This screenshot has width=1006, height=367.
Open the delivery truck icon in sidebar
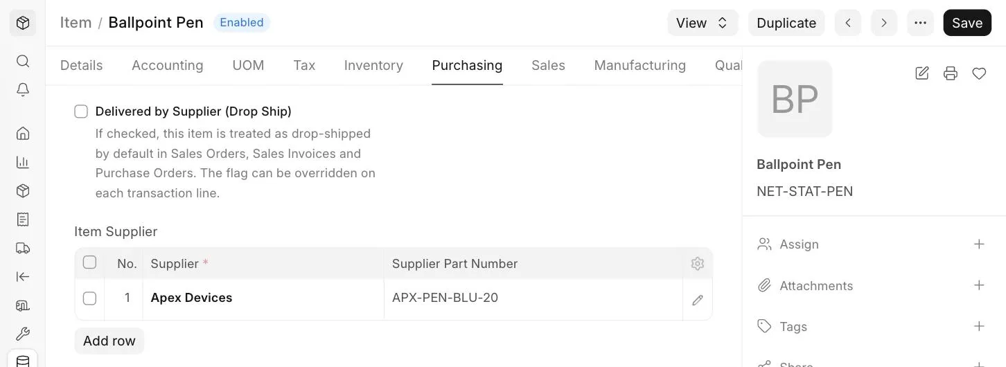23,248
